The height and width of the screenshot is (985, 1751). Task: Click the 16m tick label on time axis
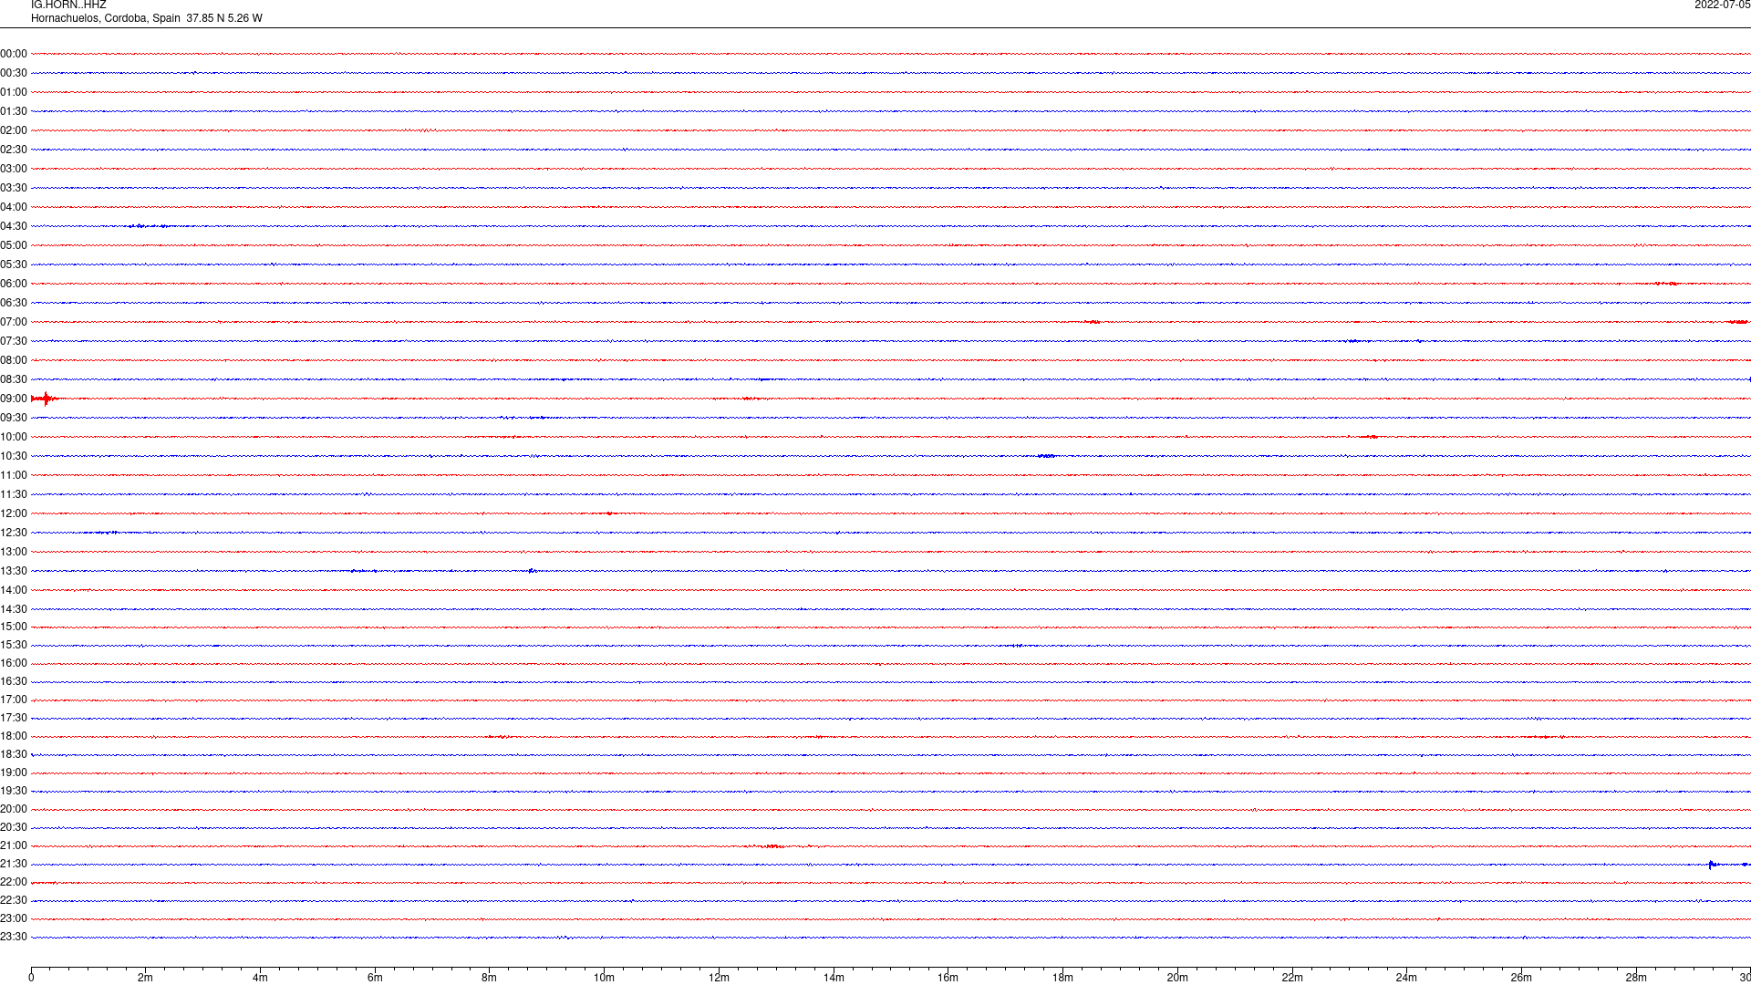click(948, 978)
